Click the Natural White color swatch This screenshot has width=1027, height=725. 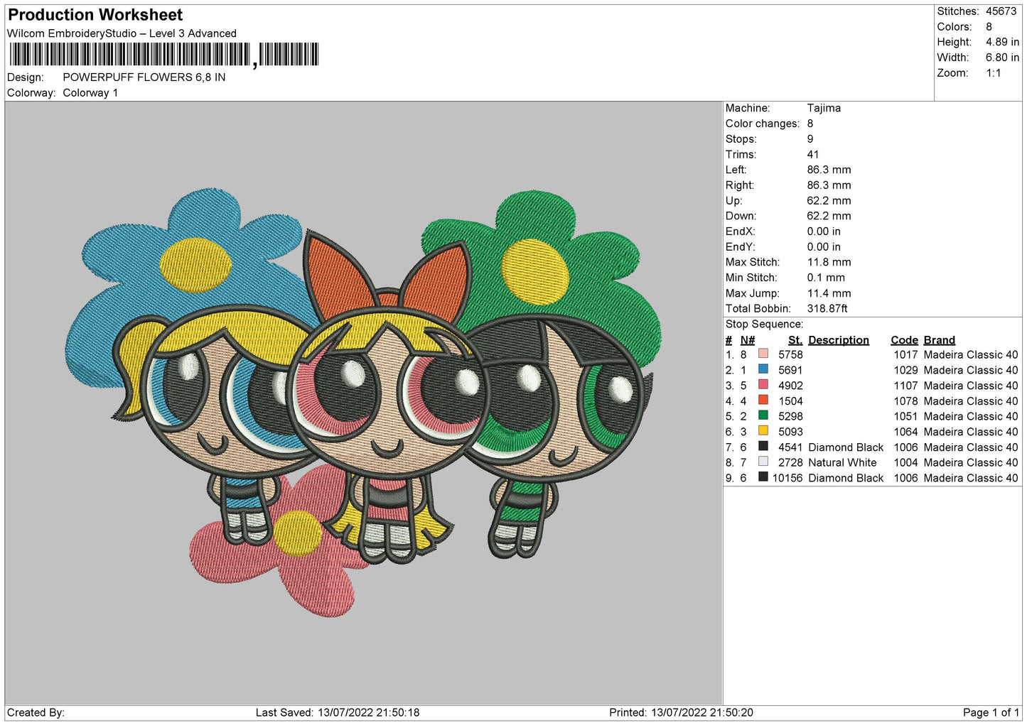coord(763,462)
